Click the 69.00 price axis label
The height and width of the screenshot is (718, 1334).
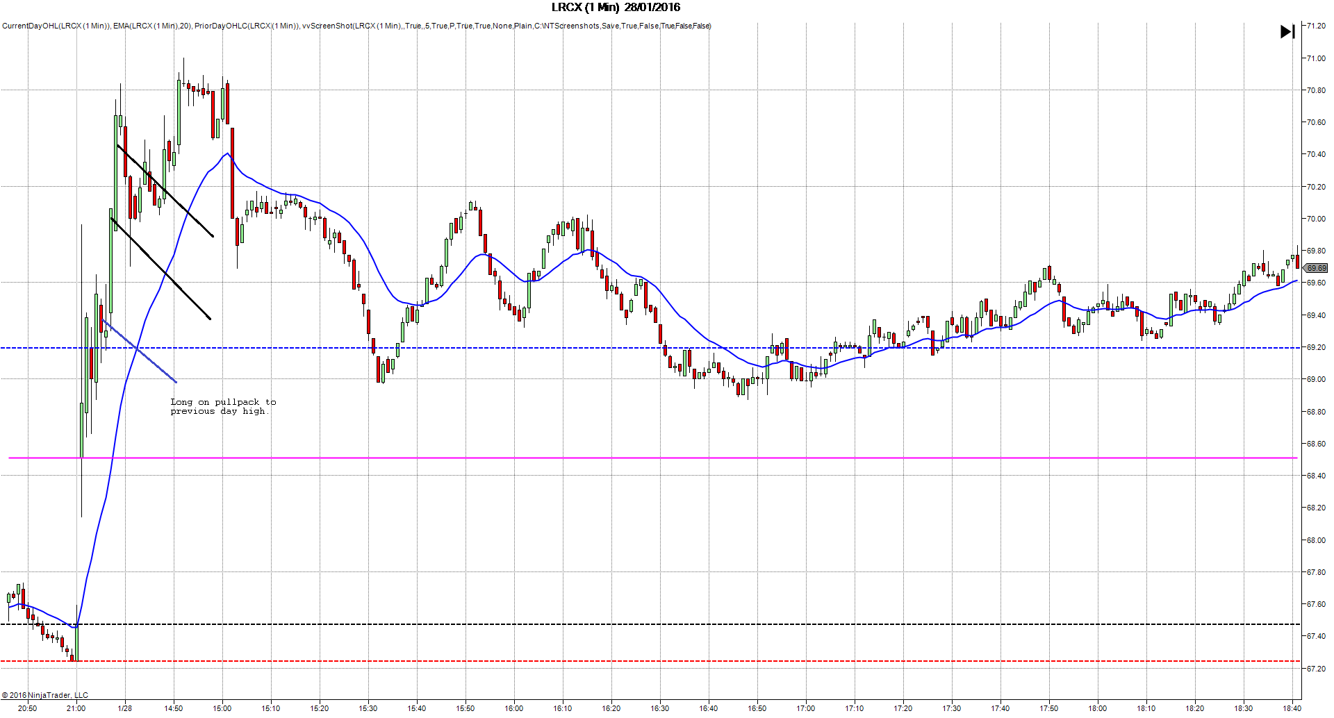click(1316, 379)
